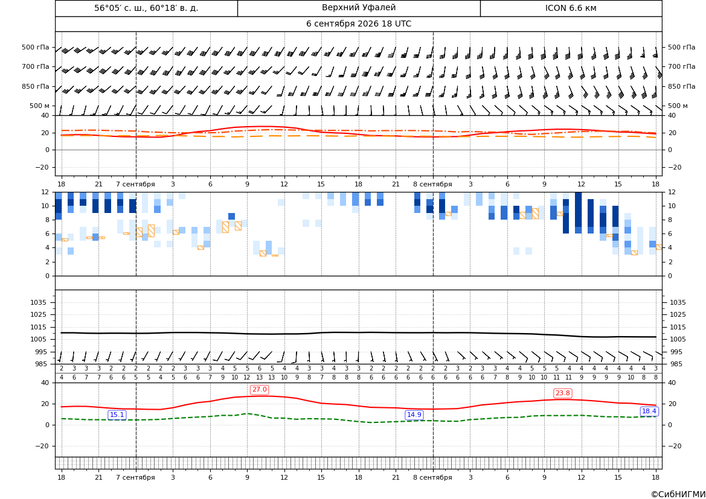Click the 8 сентября label under temperature panel
The height and width of the screenshot is (499, 706).
click(x=432, y=184)
